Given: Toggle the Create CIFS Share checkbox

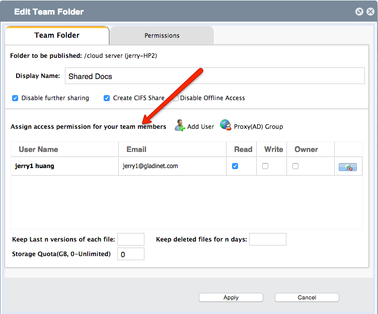Looking at the screenshot, I should click(x=107, y=98).
